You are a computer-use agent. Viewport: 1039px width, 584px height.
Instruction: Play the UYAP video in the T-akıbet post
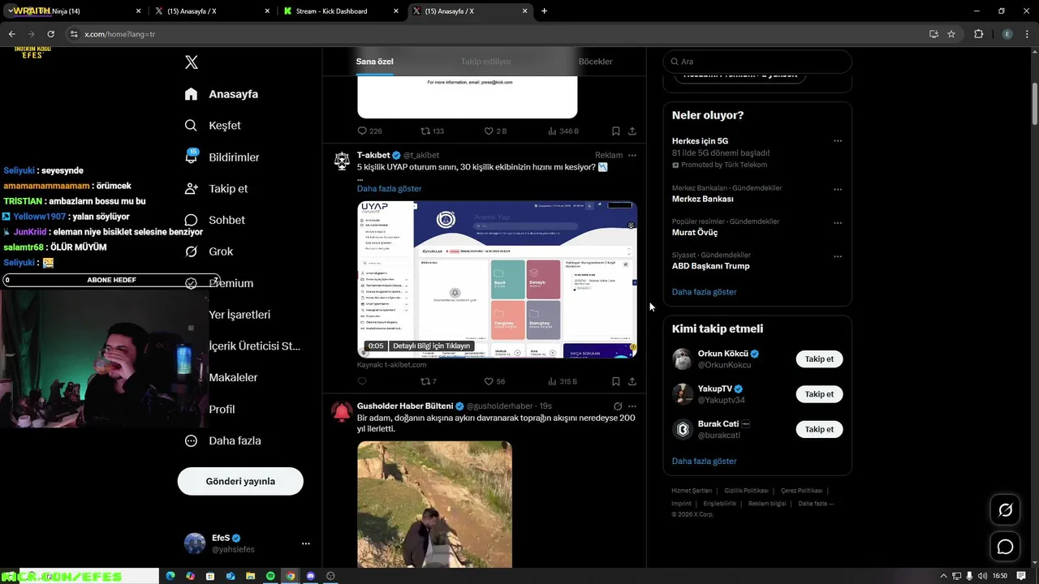click(x=497, y=279)
